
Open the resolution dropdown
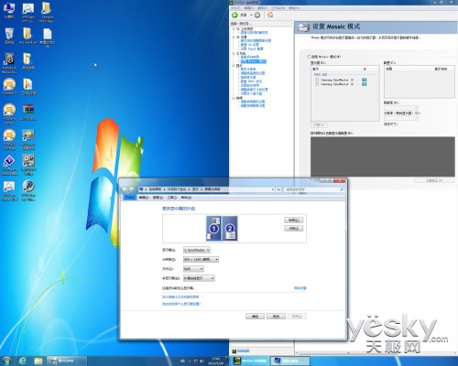(201, 259)
